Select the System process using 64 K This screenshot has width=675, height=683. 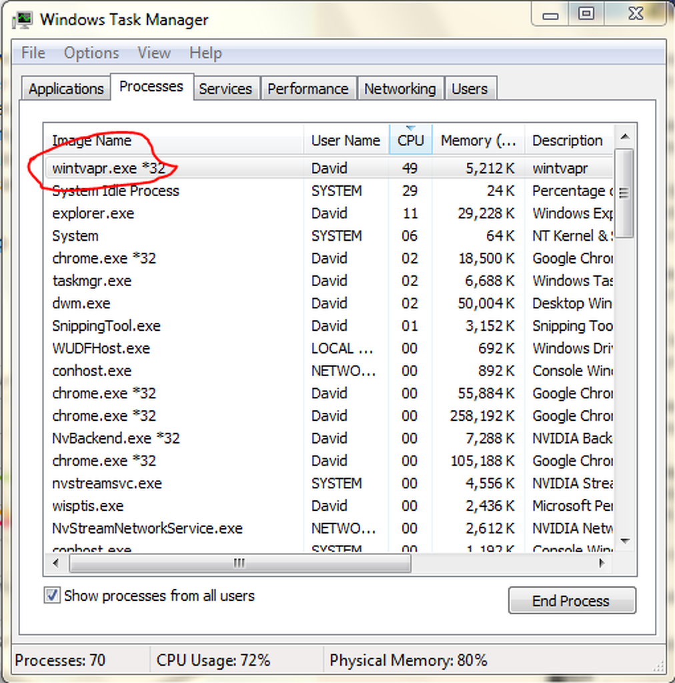pos(329,236)
